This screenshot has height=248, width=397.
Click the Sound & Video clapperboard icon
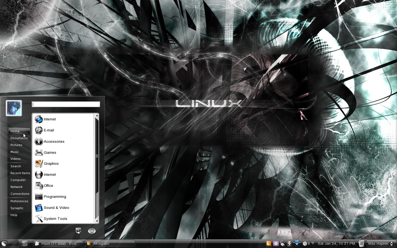[39, 208]
